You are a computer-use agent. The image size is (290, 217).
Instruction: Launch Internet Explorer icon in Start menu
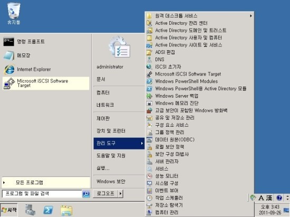click(9, 70)
